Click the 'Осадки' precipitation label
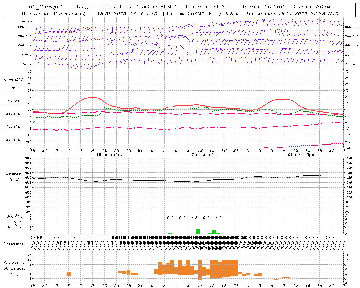The image size is (360, 288). pyautogui.click(x=14, y=221)
